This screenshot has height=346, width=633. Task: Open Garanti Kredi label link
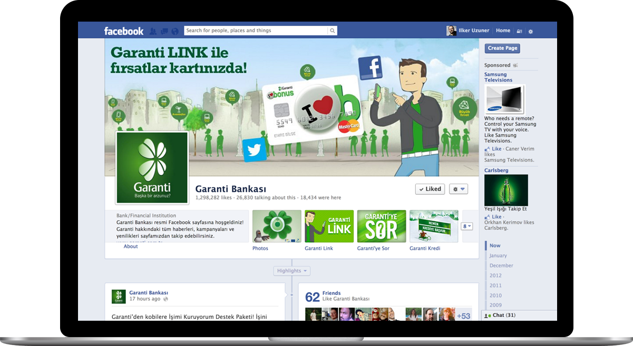pos(425,249)
